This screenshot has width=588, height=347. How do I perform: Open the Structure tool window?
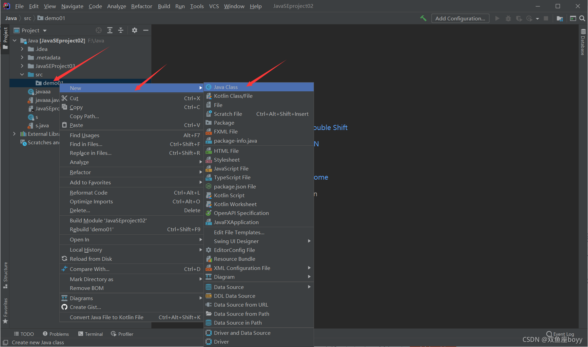tap(5, 275)
